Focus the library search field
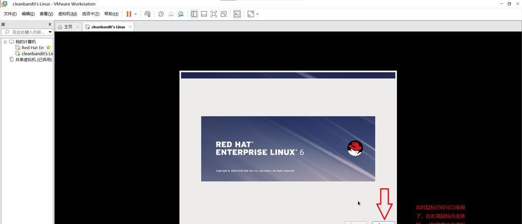 28,32
